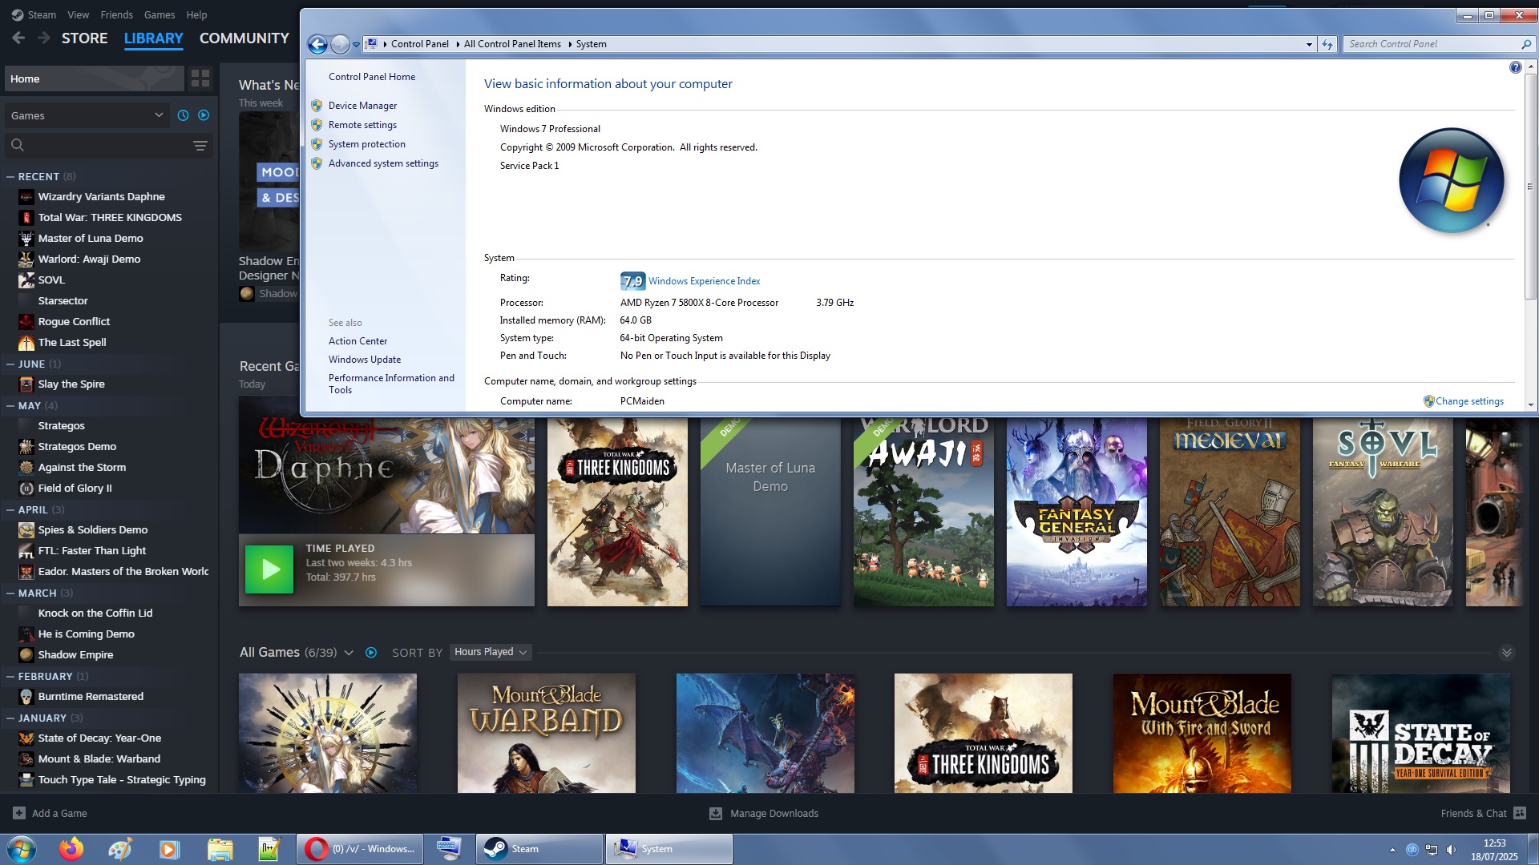
Task: Click the Control Panel refresh button
Action: pos(1327,44)
